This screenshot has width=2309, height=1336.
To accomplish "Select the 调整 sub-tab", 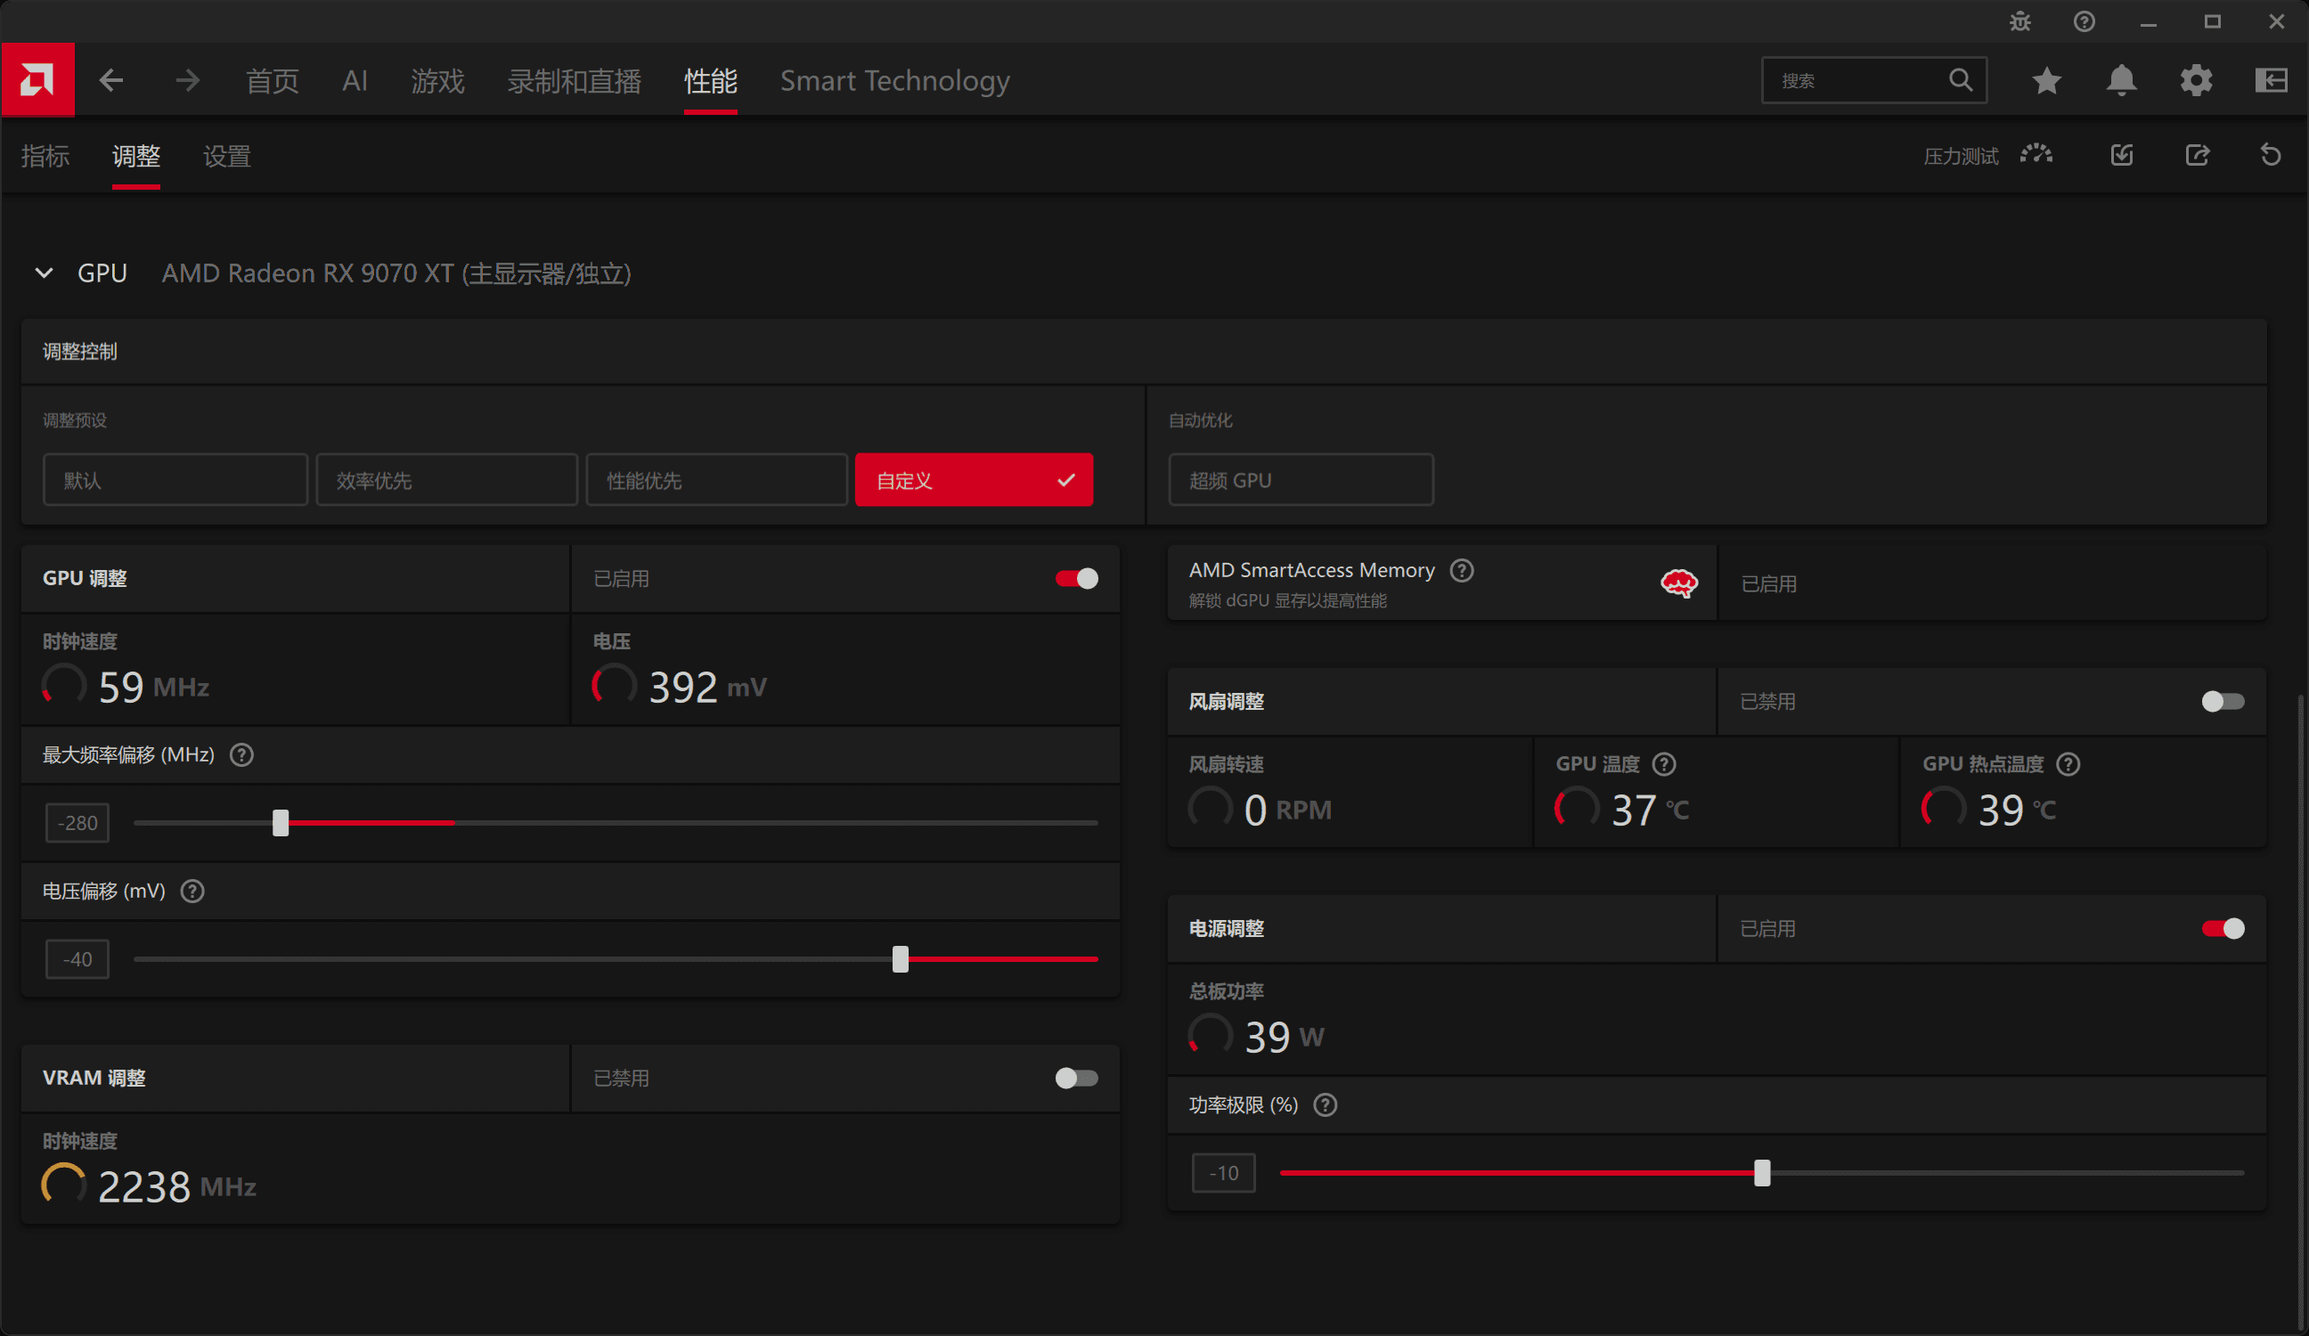I will click(135, 156).
